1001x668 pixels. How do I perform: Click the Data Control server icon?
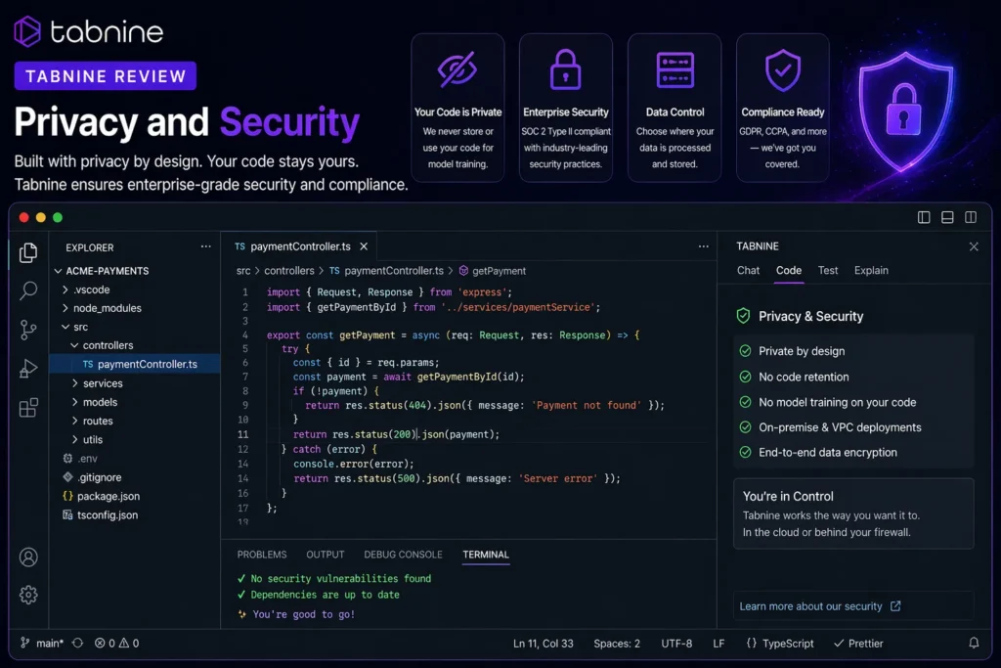(x=675, y=69)
